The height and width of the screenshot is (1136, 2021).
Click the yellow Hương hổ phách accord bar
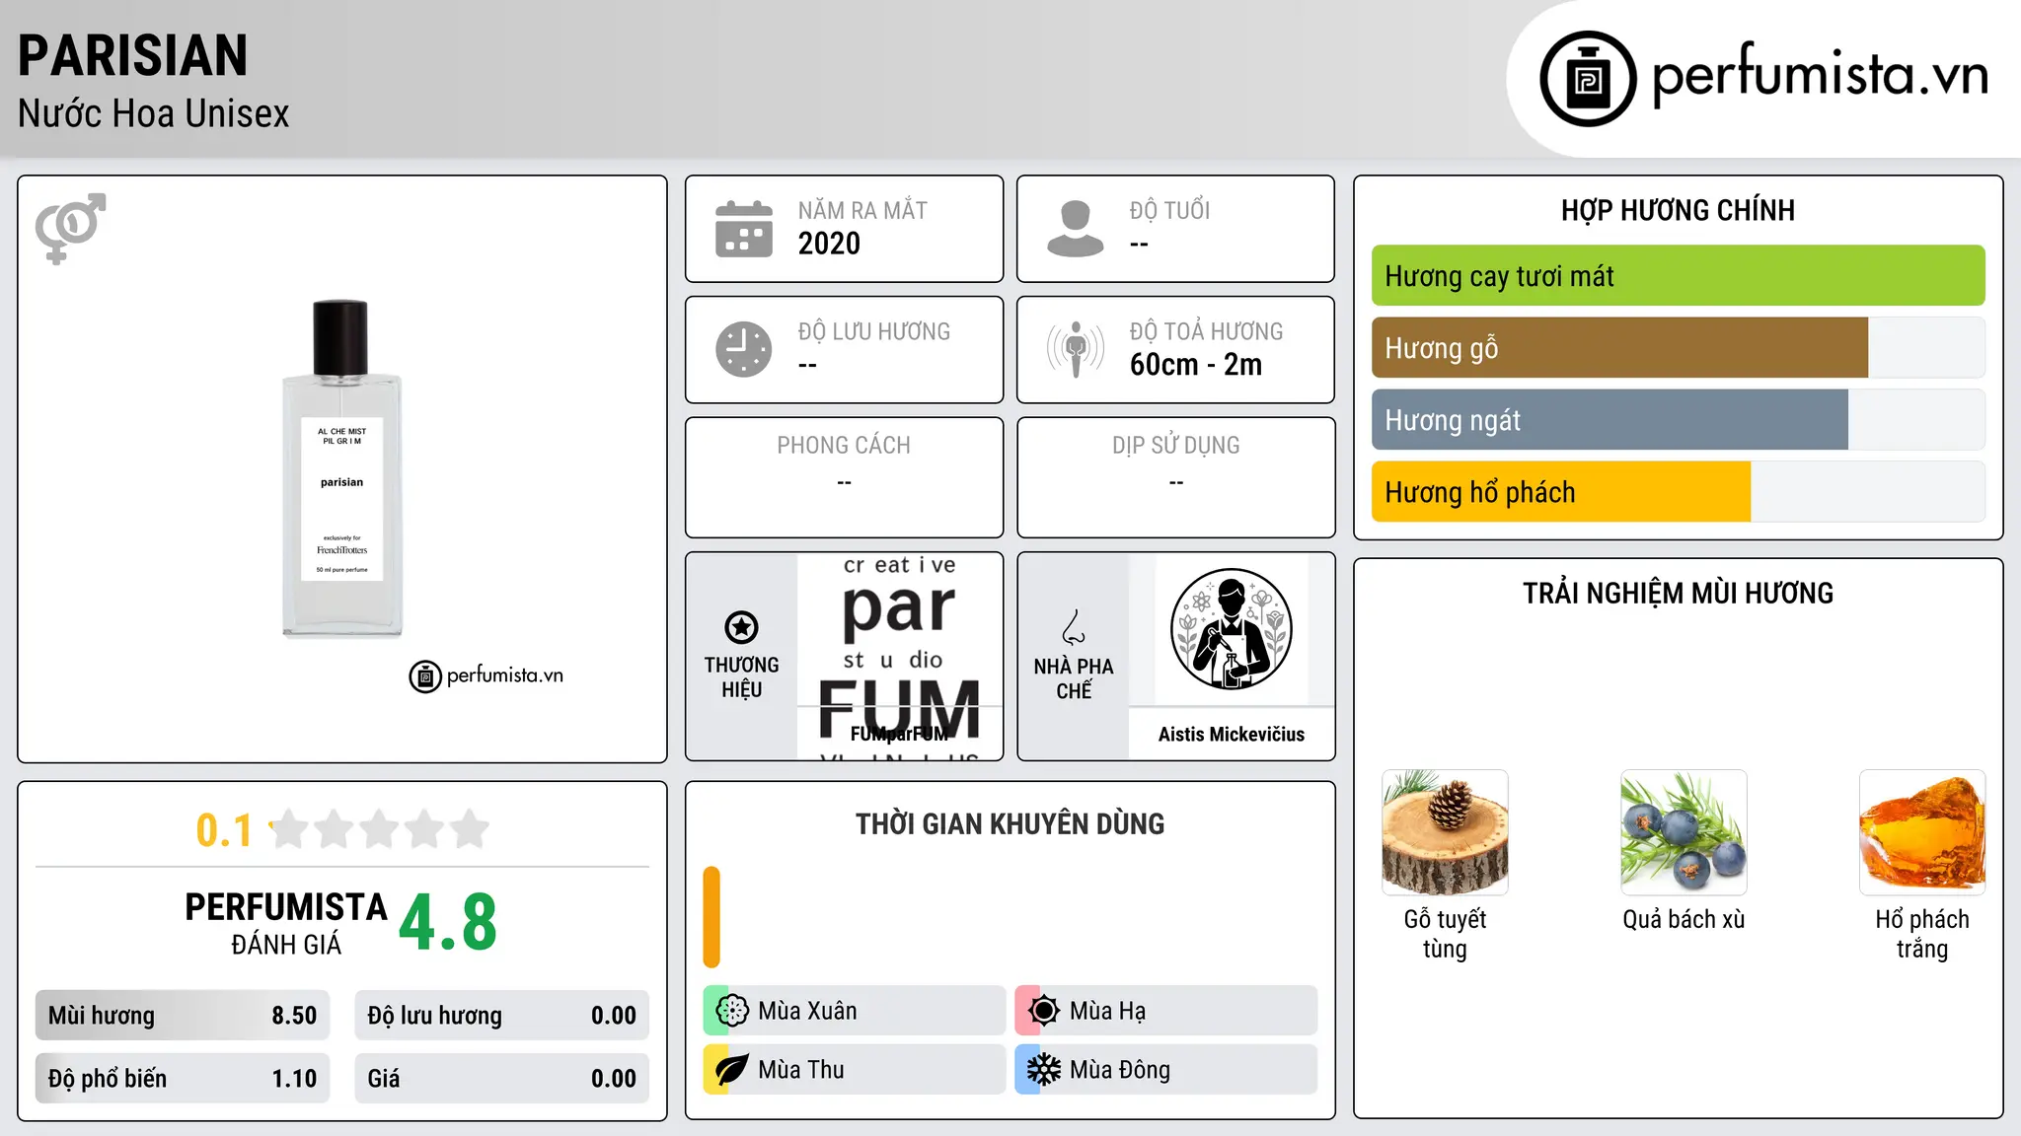pyautogui.click(x=1561, y=492)
